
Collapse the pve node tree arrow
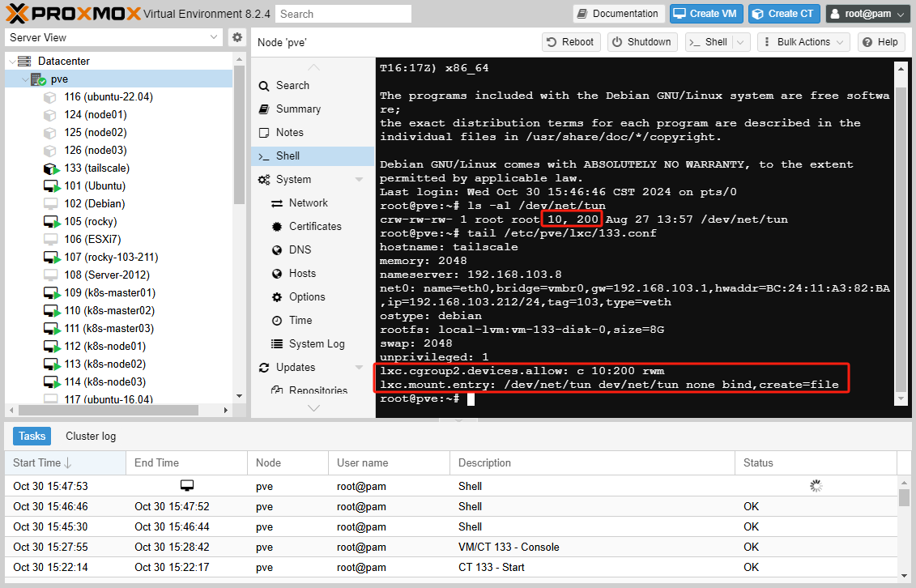coord(24,79)
